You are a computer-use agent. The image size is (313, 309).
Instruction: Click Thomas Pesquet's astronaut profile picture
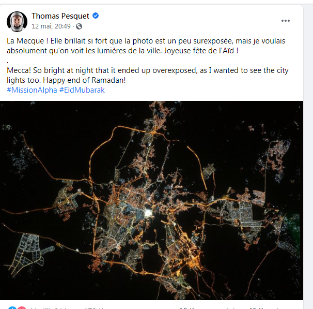point(17,21)
